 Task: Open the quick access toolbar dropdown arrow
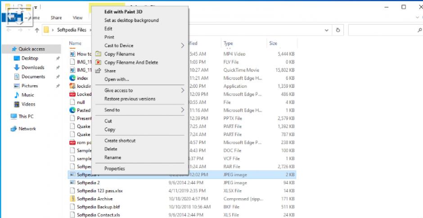(36, 7)
